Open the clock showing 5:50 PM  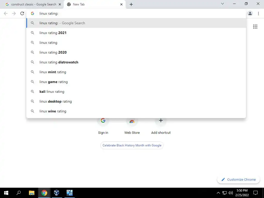click(x=242, y=193)
